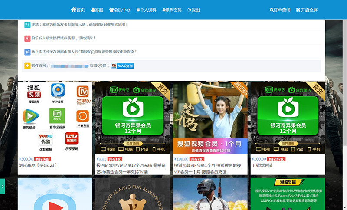This screenshot has width=347, height=210.
Task: Open the green 潮酷奖品 product thumbnail
Action: point(288,194)
